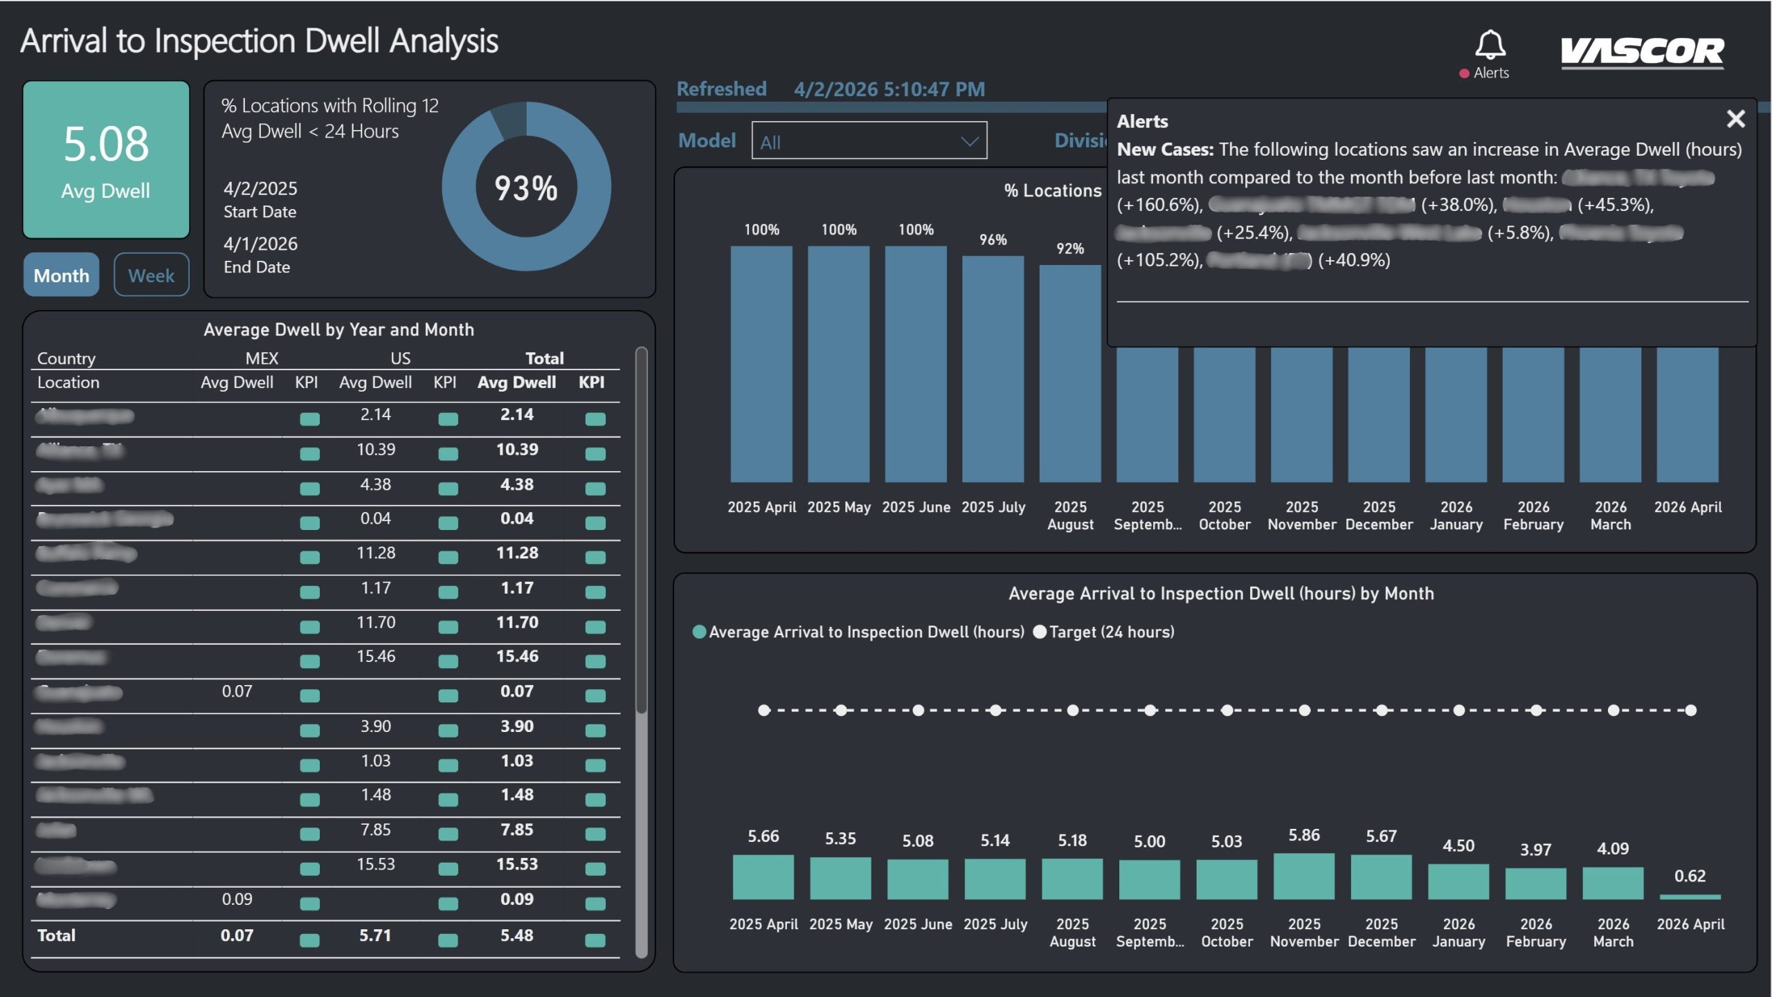Select the 2025 November dwell bar
The width and height of the screenshot is (1772, 997).
(x=1303, y=876)
